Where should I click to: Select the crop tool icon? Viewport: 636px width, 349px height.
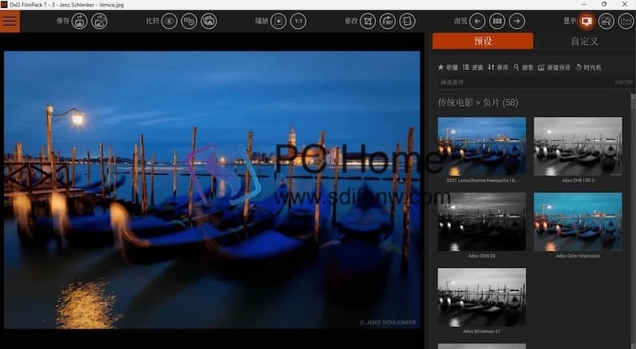[368, 21]
